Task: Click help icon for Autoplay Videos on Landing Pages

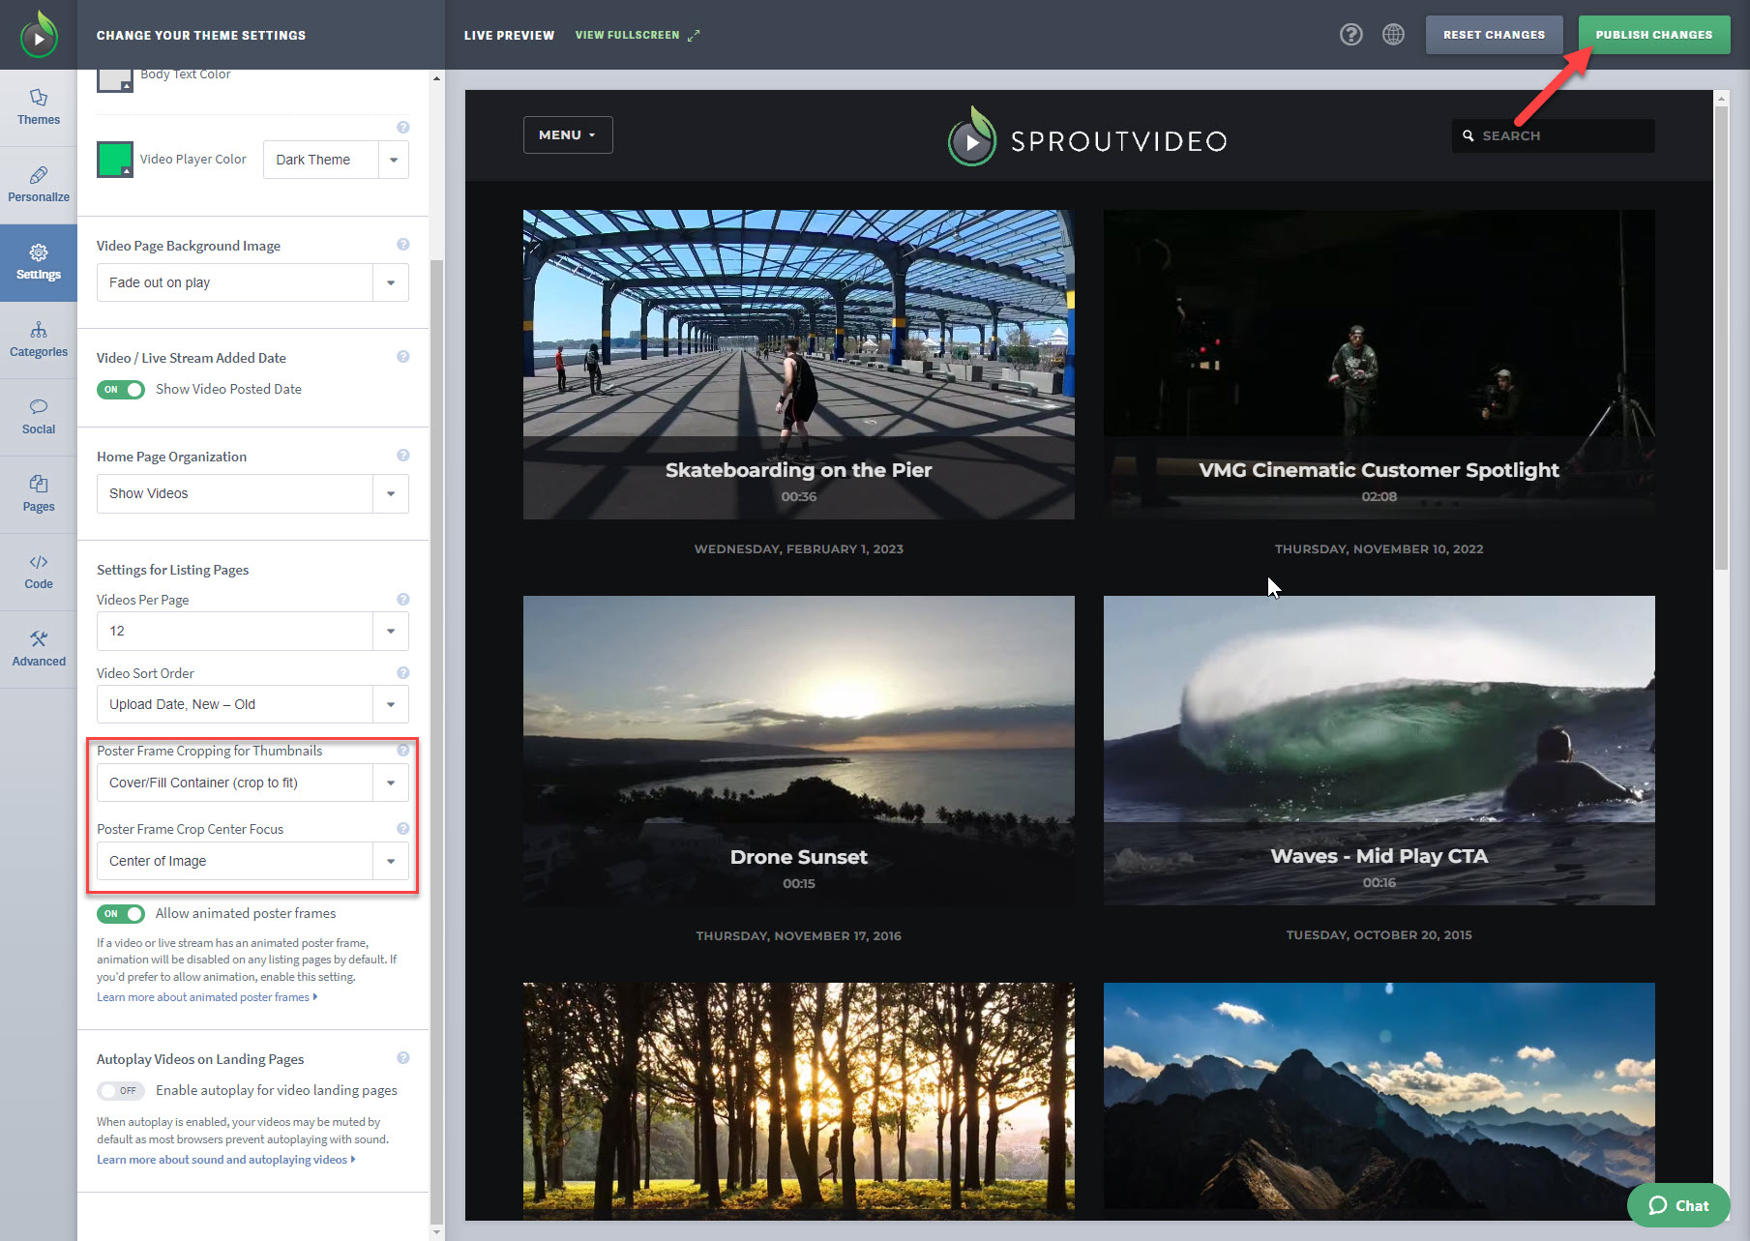Action: pos(403,1058)
